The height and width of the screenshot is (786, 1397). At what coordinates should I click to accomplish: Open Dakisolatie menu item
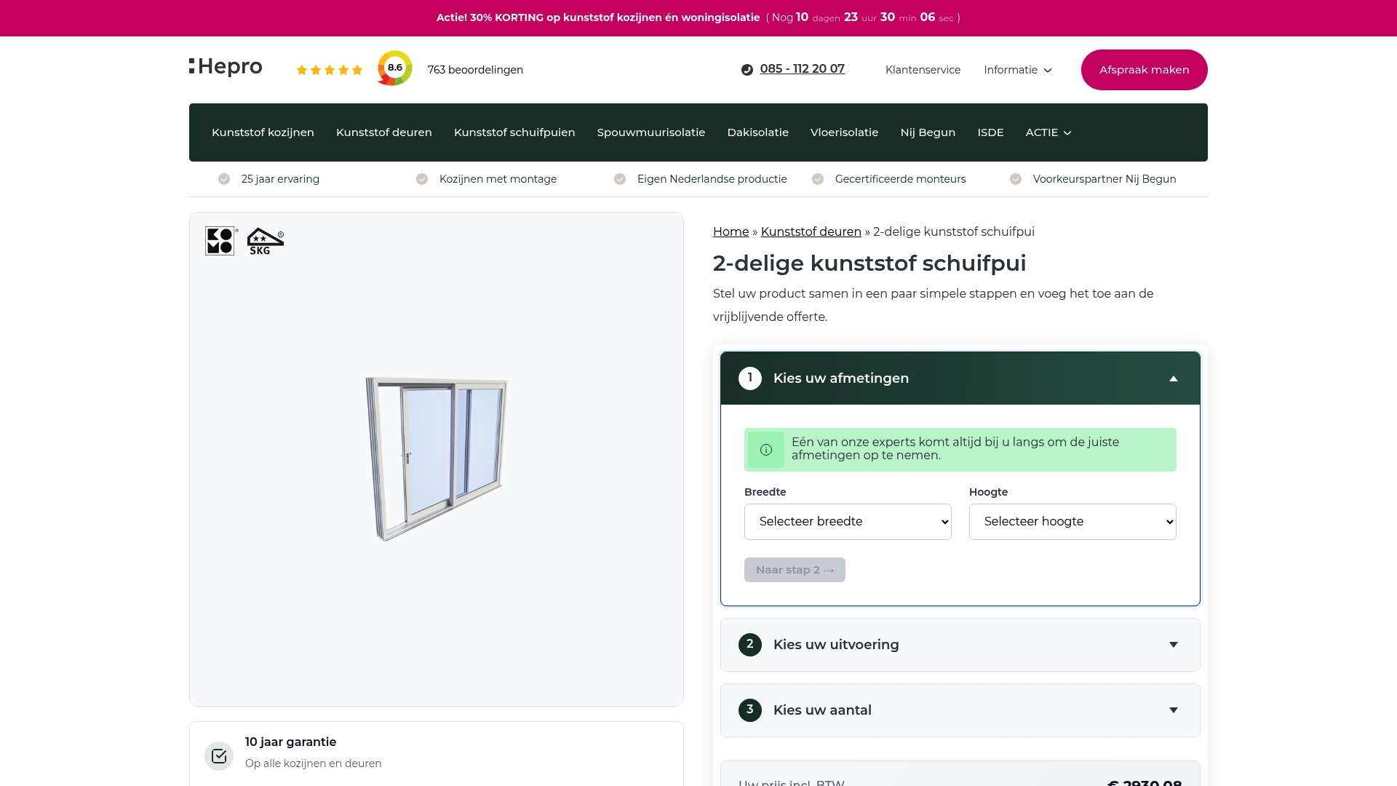pyautogui.click(x=758, y=132)
